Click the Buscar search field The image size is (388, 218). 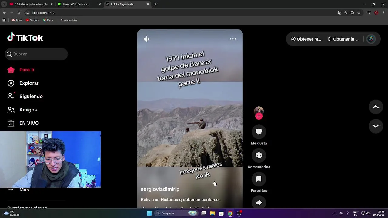pyautogui.click(x=36, y=54)
